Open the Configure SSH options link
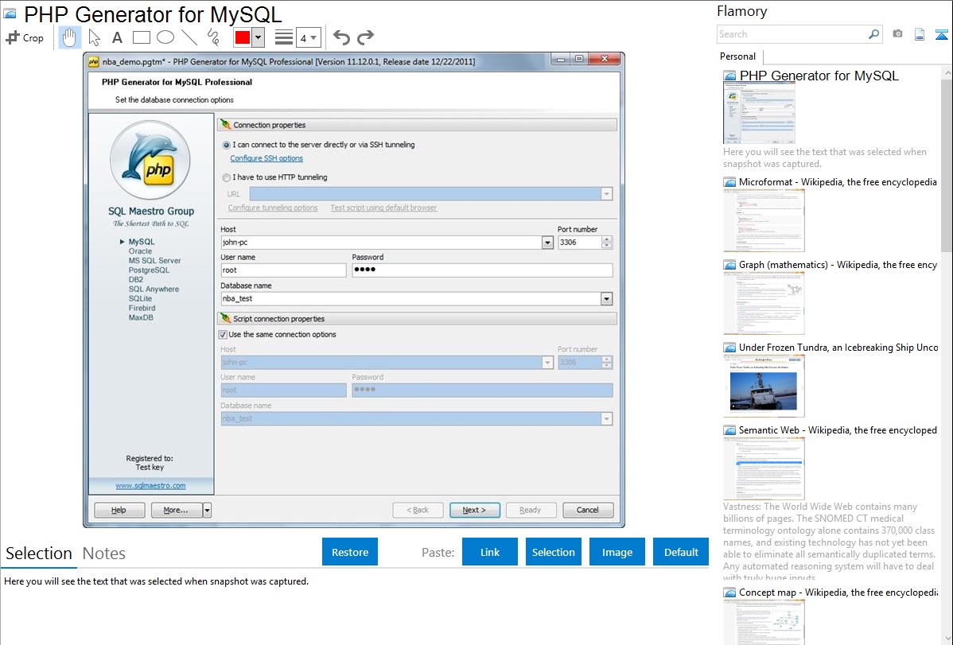 point(266,158)
